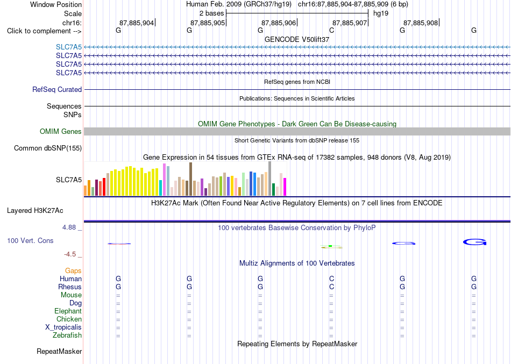511x364 pixels.
Task: Click the position label 87,885,908
Action: (x=421, y=23)
